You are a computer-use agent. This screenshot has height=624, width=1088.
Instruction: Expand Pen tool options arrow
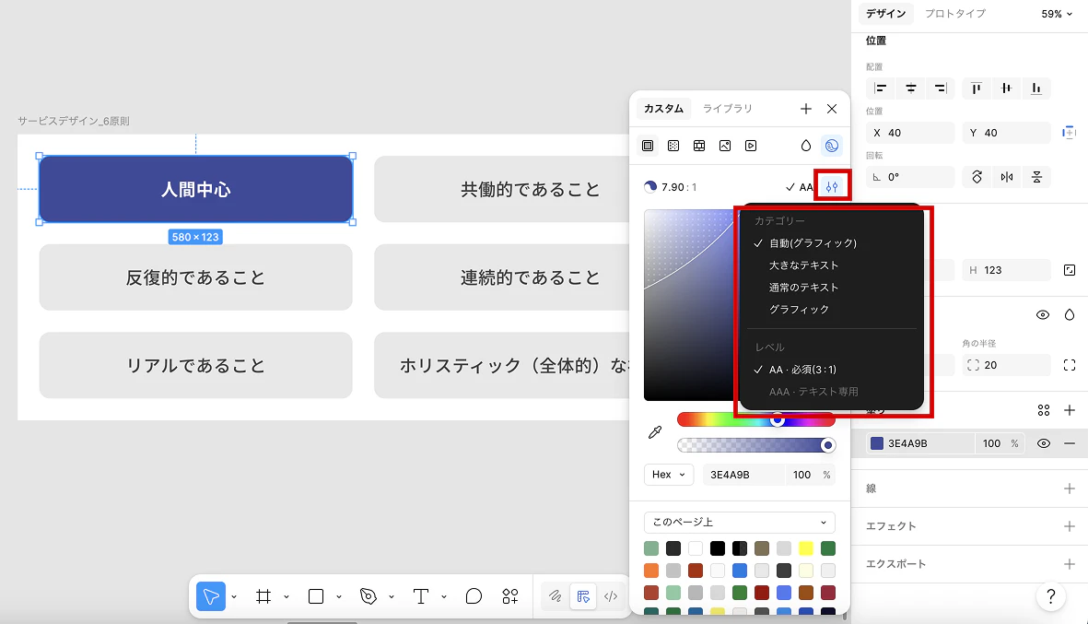(x=392, y=597)
